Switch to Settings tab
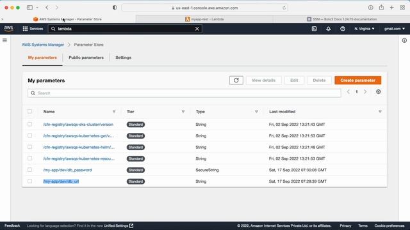Image resolution: width=410 pixels, height=230 pixels. (124, 57)
